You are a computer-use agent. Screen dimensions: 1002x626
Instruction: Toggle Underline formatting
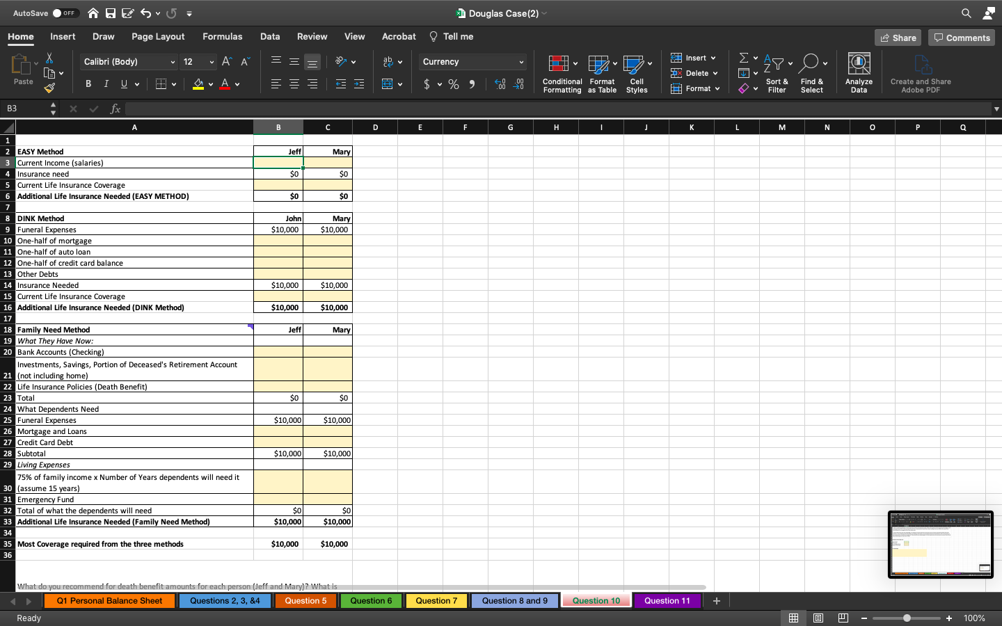[x=125, y=84]
